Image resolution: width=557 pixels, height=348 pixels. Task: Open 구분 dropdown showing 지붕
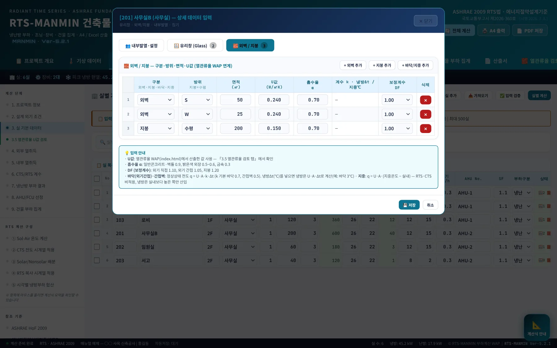point(156,128)
